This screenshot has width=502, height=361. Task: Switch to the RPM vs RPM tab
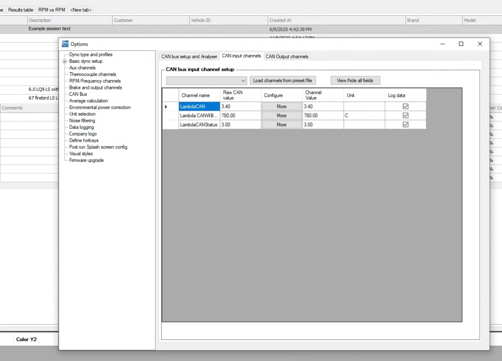pyautogui.click(x=52, y=9)
